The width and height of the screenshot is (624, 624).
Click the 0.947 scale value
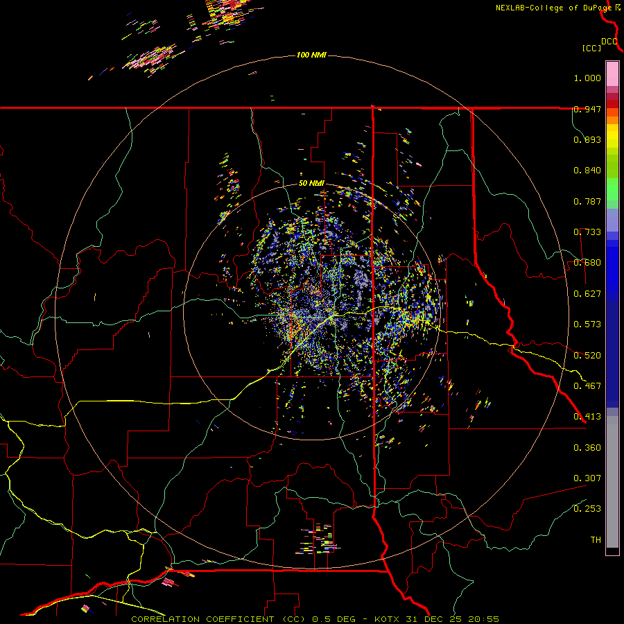tap(587, 109)
